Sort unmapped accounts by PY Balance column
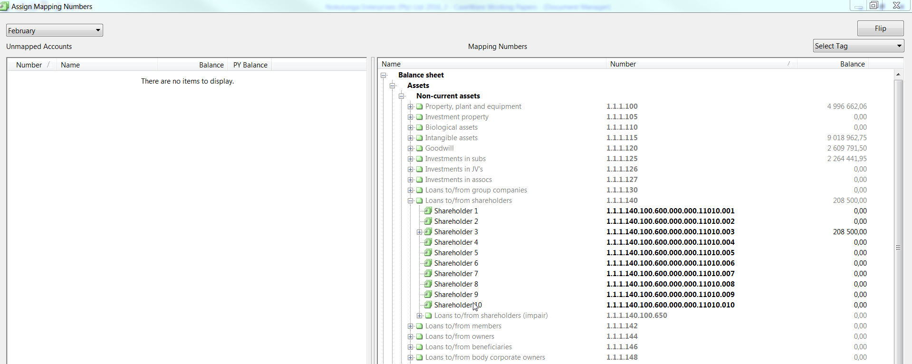 (250, 65)
